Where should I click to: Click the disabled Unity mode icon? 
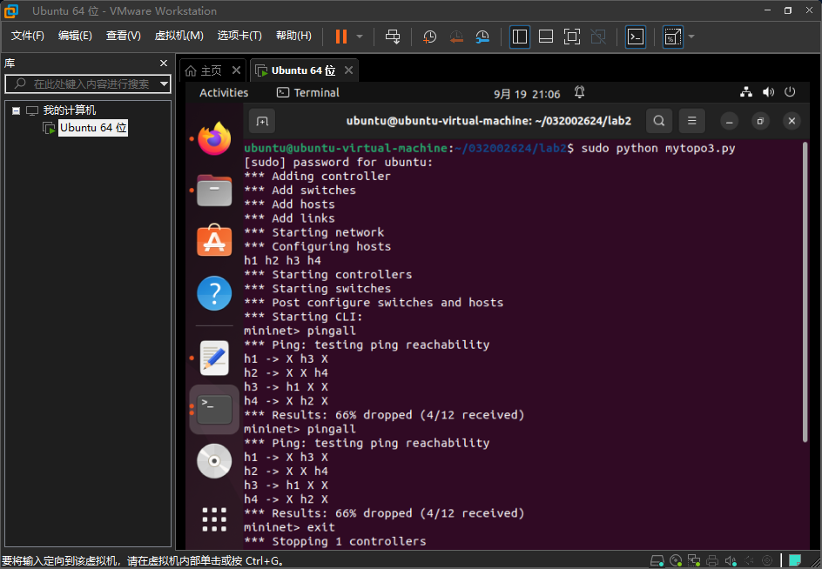point(598,37)
